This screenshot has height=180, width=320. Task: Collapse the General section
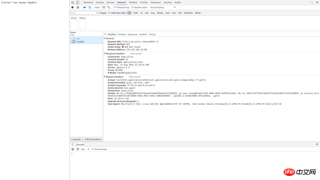tap(104, 38)
